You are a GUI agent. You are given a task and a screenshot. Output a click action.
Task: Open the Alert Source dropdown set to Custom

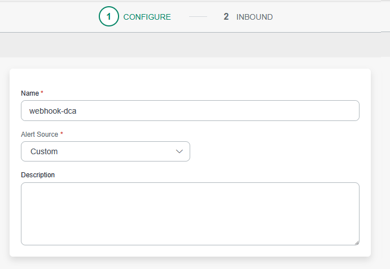(x=106, y=151)
